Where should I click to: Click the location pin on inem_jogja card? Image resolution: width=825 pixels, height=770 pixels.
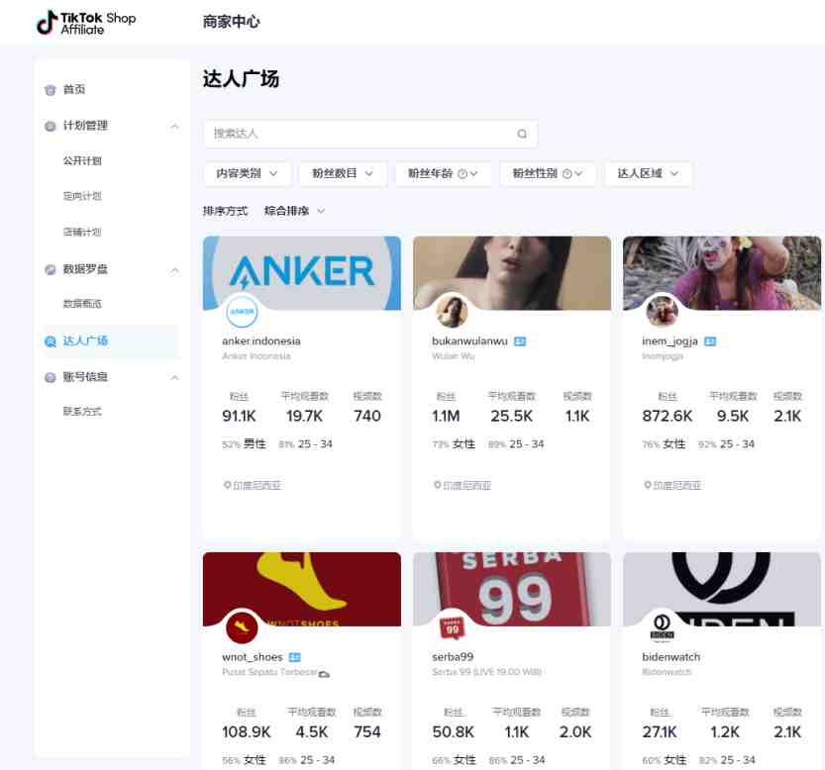(648, 484)
